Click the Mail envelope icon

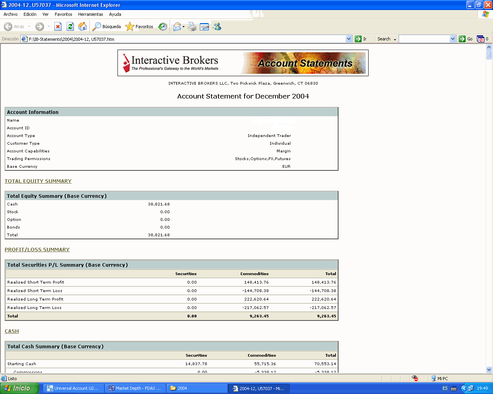click(x=177, y=27)
